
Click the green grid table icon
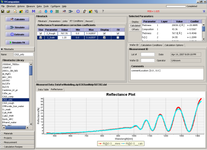(x=57, y=12)
